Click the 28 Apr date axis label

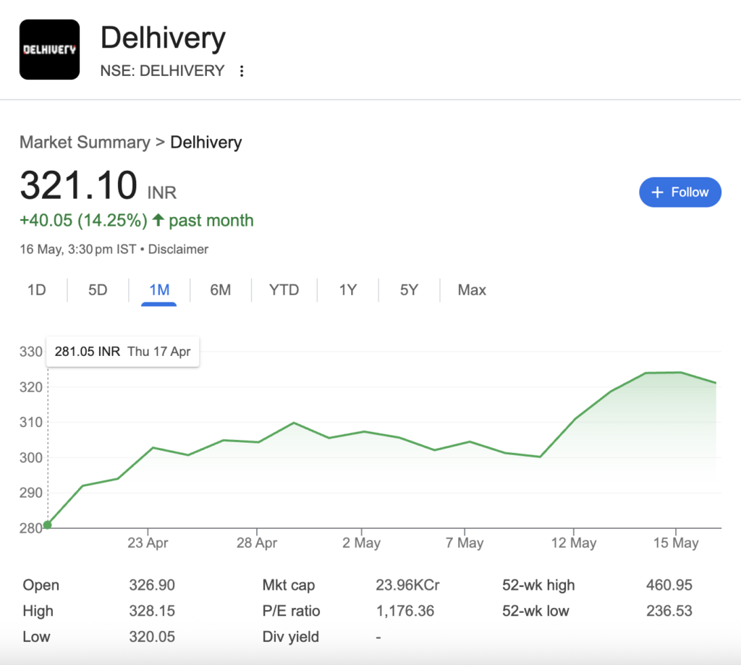point(257,543)
